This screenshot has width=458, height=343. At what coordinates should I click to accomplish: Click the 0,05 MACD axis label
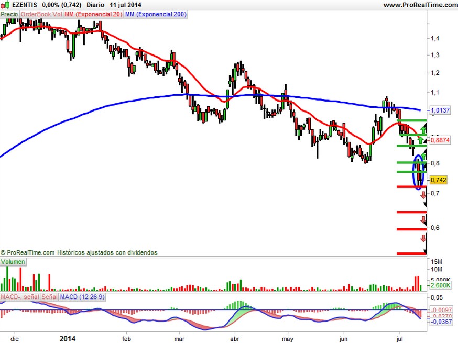pyautogui.click(x=437, y=297)
